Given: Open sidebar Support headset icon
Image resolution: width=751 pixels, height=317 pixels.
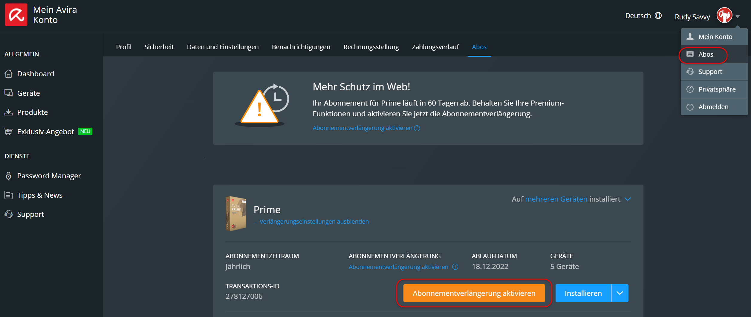Looking at the screenshot, I should click(x=9, y=214).
